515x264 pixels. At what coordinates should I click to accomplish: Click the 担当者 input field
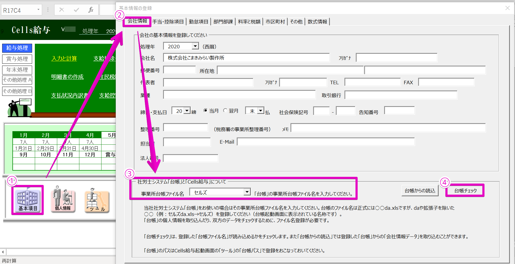point(187,142)
